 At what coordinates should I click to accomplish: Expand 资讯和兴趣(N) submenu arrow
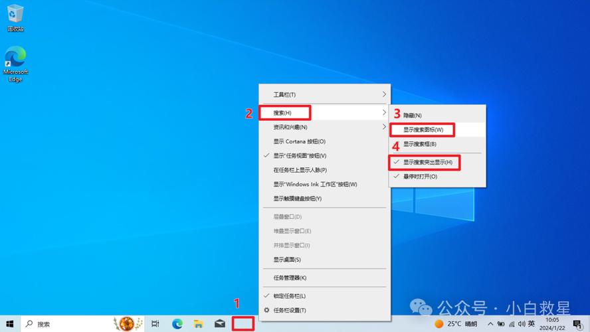point(384,127)
